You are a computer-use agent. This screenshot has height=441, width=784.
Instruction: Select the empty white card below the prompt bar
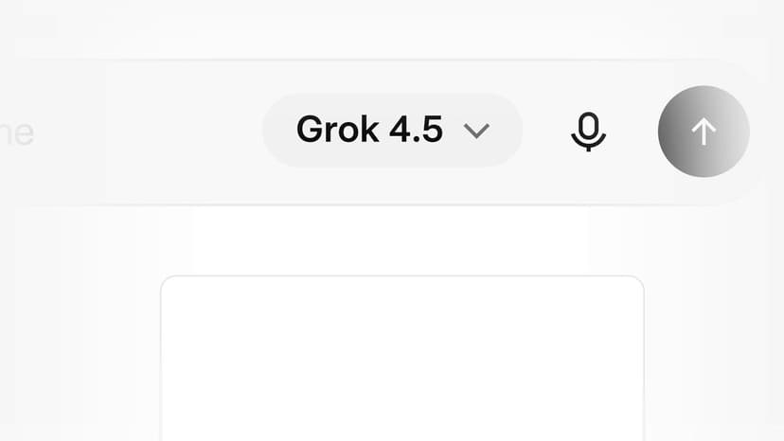402,358
